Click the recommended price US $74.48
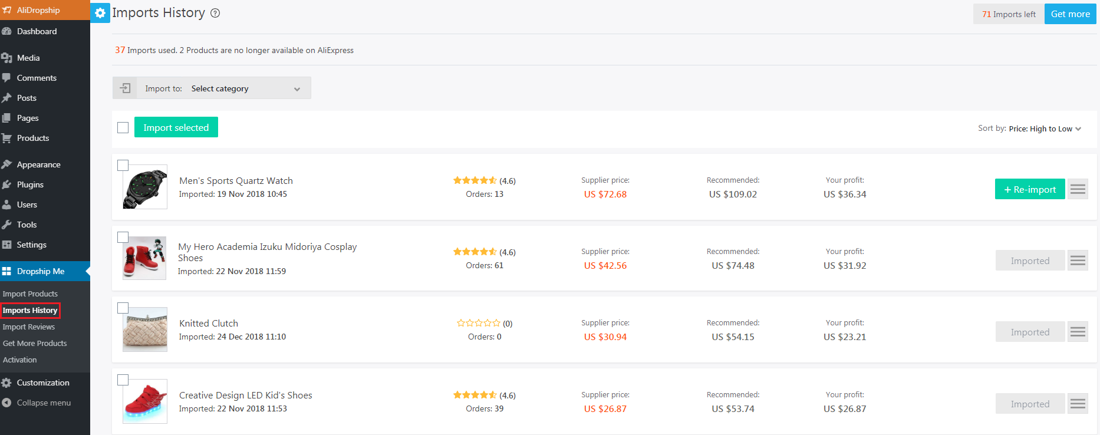 point(733,266)
